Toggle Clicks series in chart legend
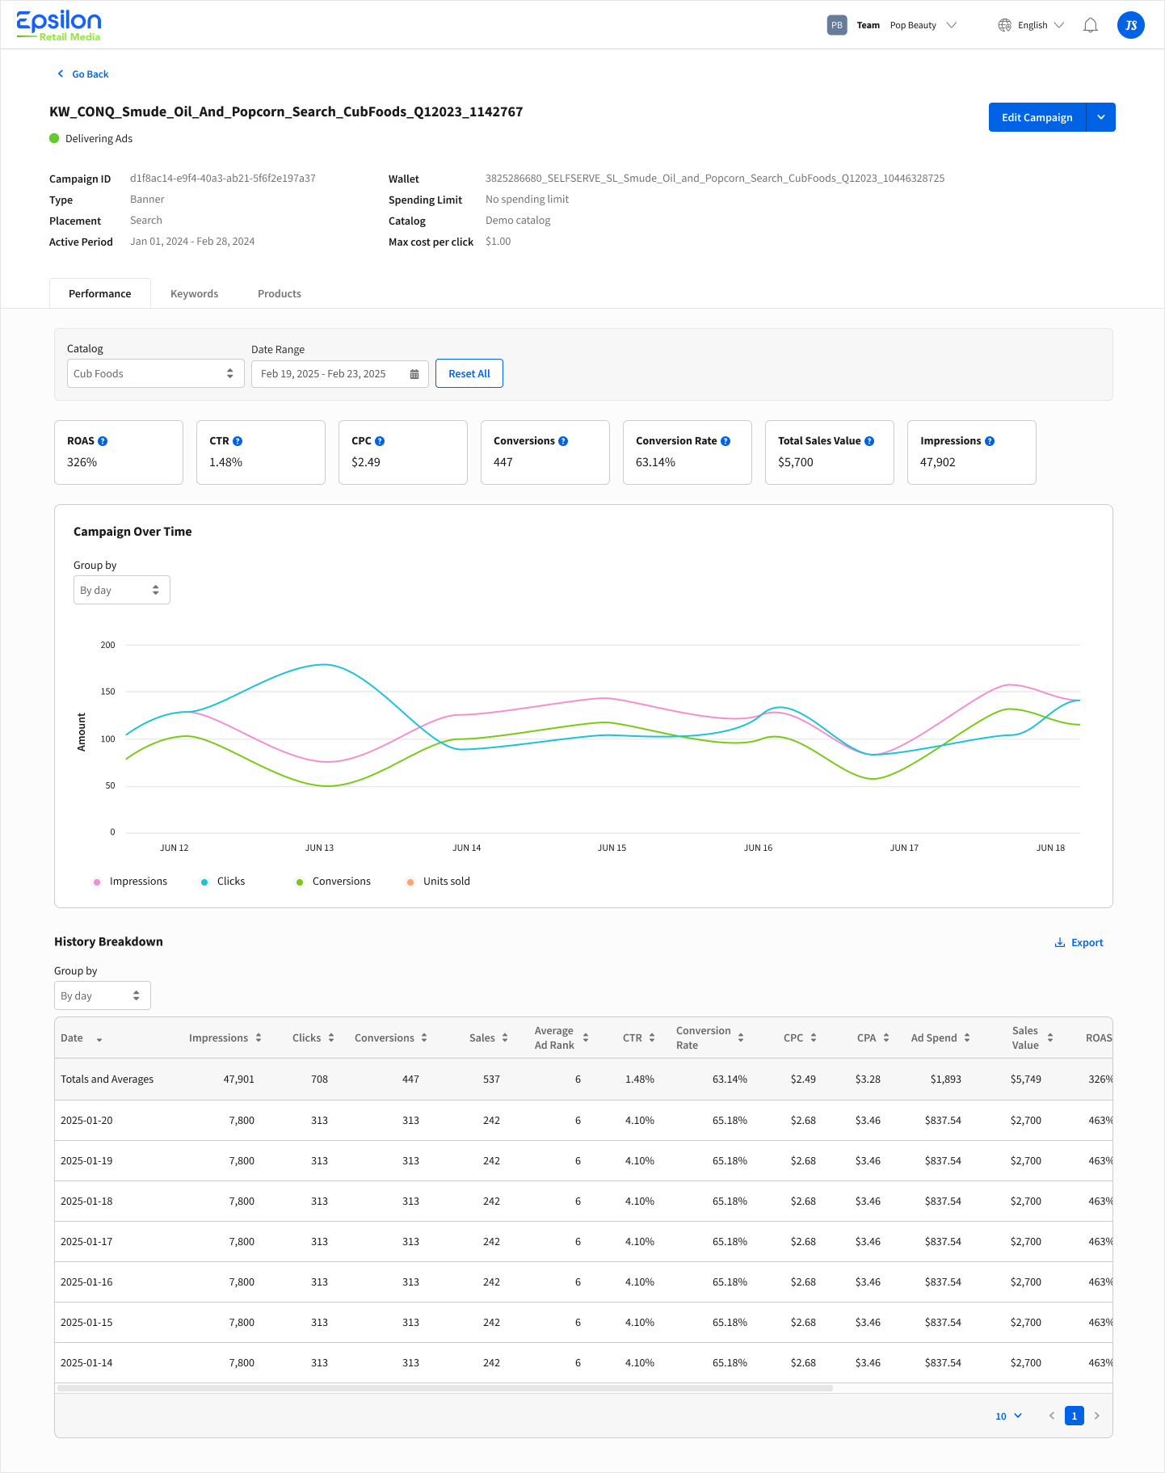Image resolution: width=1165 pixels, height=1473 pixels. click(x=223, y=882)
